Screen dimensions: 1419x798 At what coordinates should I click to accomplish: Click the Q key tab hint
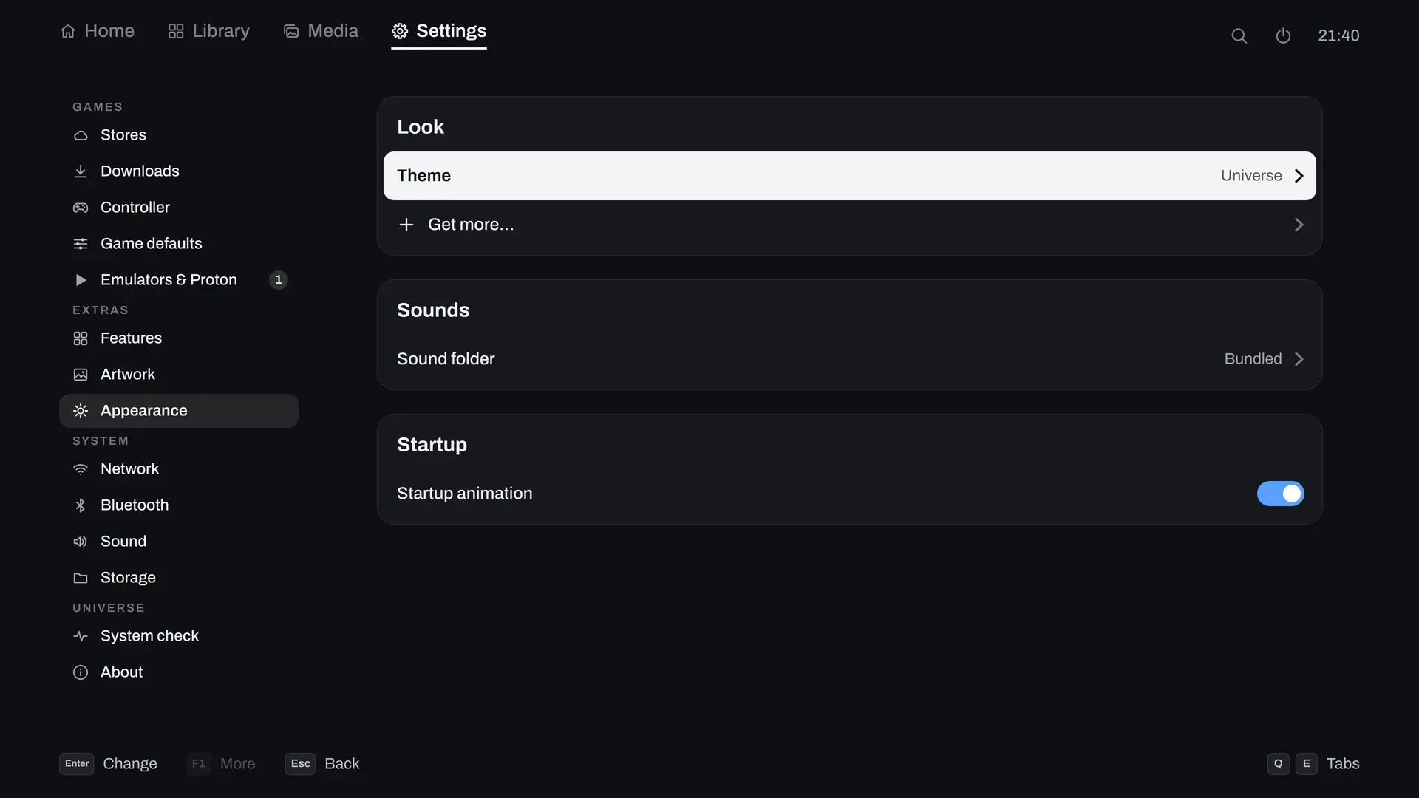pos(1279,764)
